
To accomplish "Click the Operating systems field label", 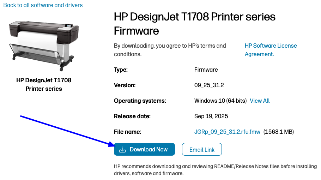I will click(140, 101).
